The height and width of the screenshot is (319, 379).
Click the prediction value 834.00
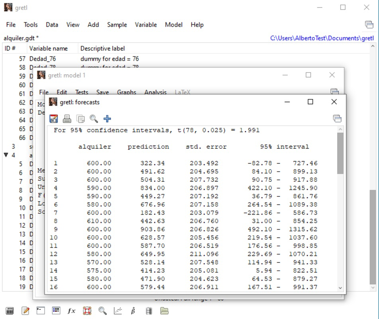coord(153,188)
